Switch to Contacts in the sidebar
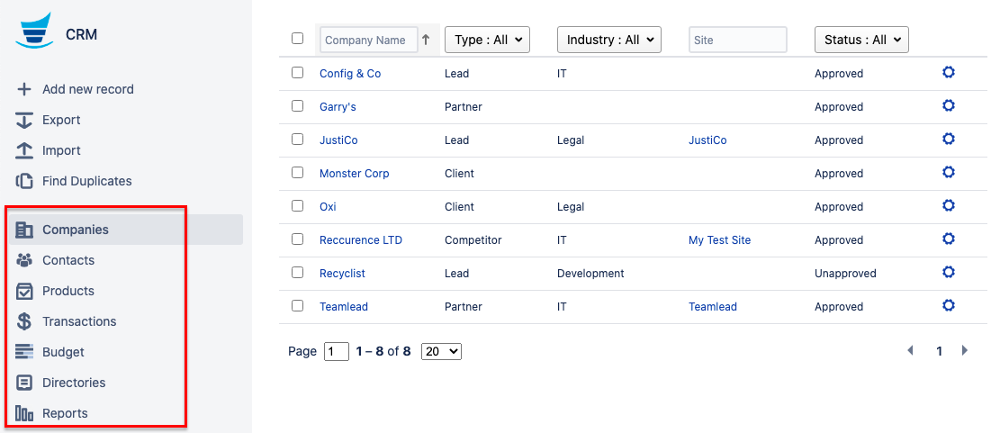 pyautogui.click(x=68, y=260)
